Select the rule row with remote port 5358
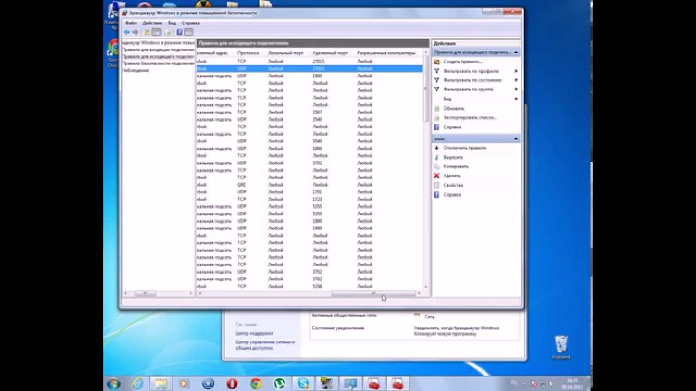The height and width of the screenshot is (391, 696). [x=309, y=286]
